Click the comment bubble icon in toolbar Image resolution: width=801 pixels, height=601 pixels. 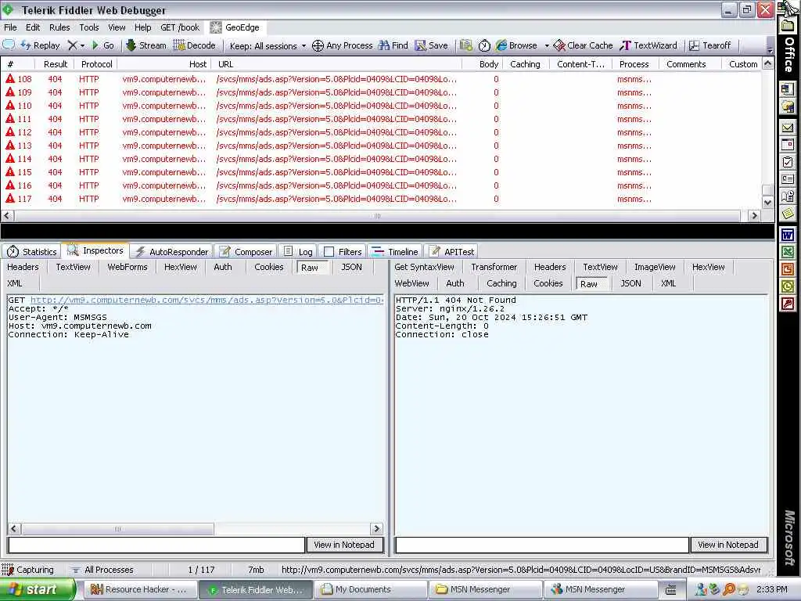pos(9,45)
